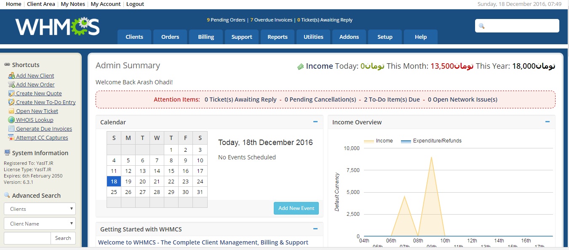Viewport: 569px width, 250px height.
Task: Click the Advanced Search magnifier icon
Action: coord(7,195)
